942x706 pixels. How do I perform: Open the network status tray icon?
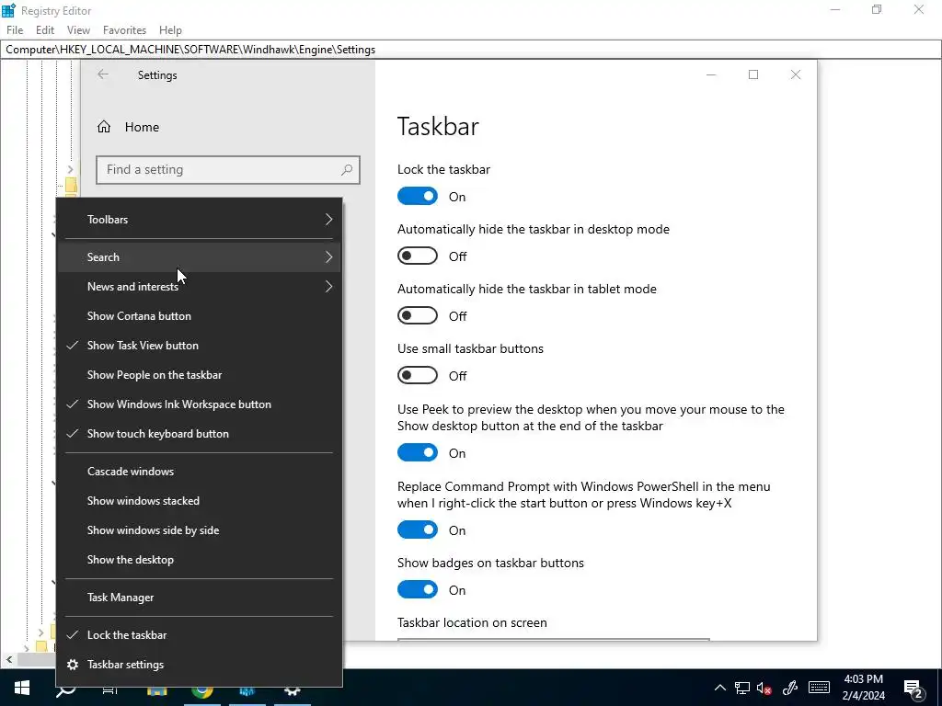coord(742,688)
